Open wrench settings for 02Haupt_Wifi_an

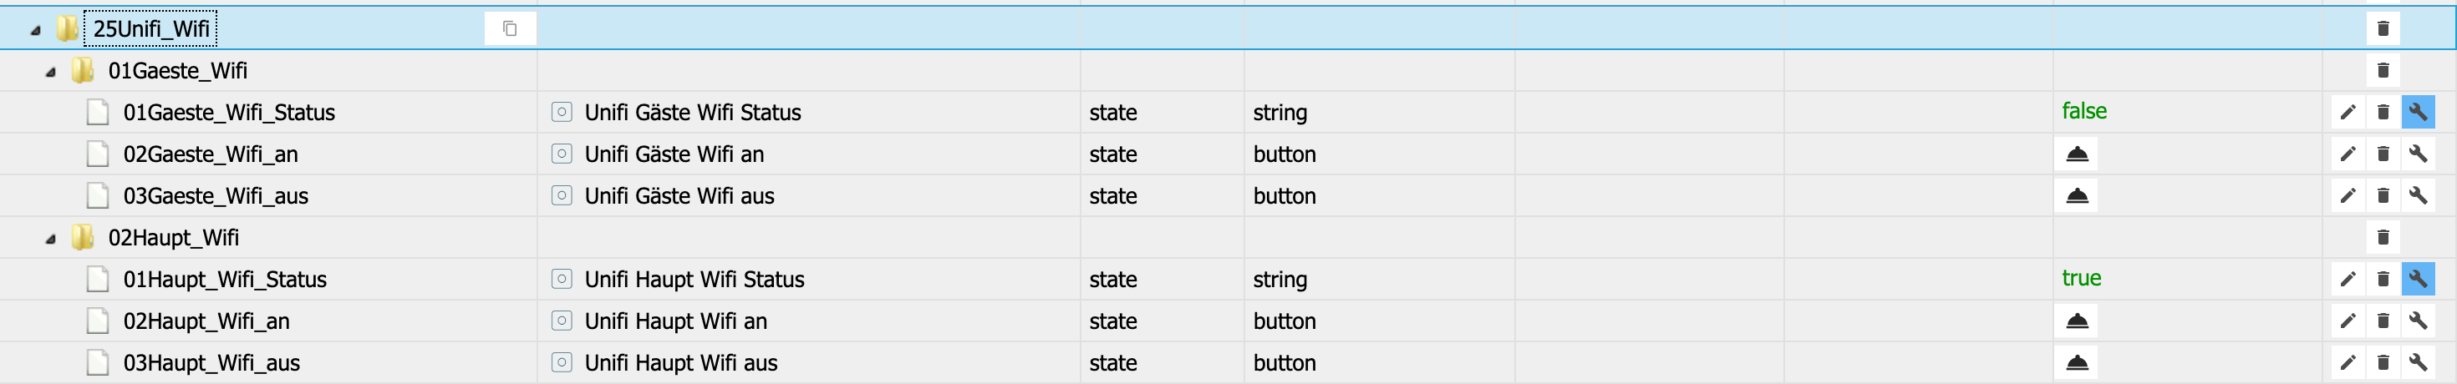click(2417, 321)
